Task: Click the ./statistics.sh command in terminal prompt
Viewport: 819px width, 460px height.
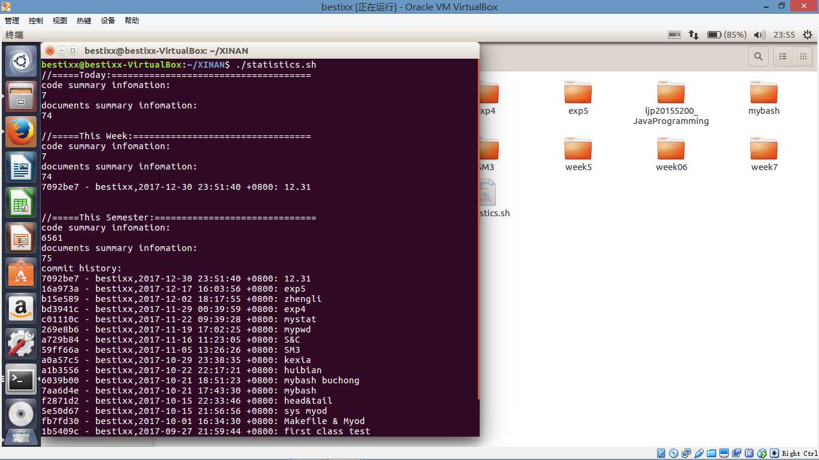Action: click(276, 65)
